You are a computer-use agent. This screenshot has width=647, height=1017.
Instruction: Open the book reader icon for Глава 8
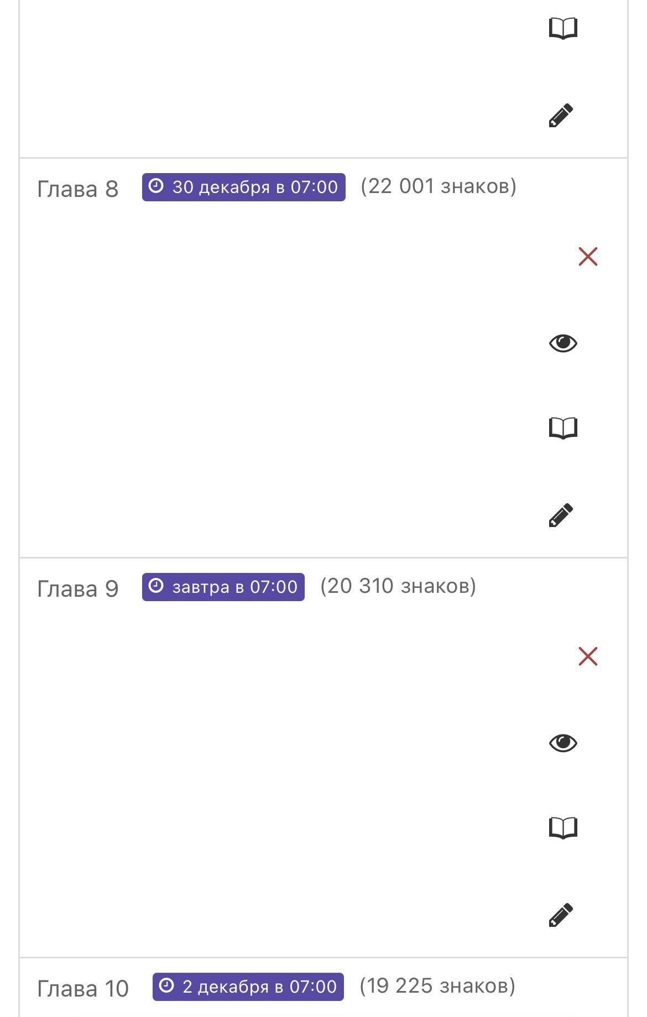tap(563, 428)
